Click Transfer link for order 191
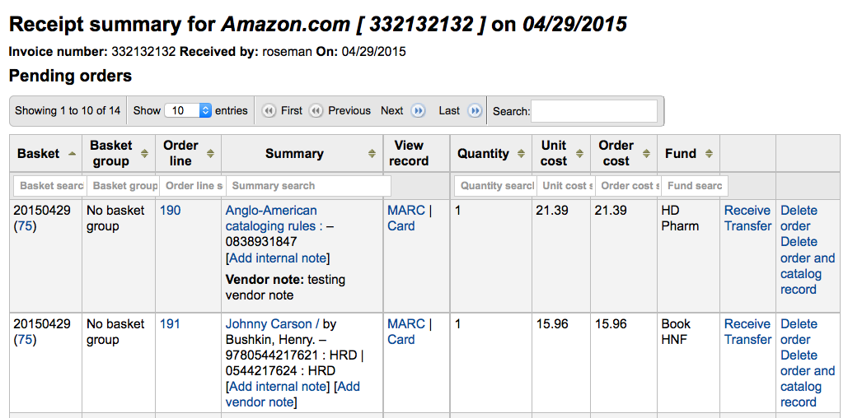Screen dimensions: 848x418 pos(747,340)
